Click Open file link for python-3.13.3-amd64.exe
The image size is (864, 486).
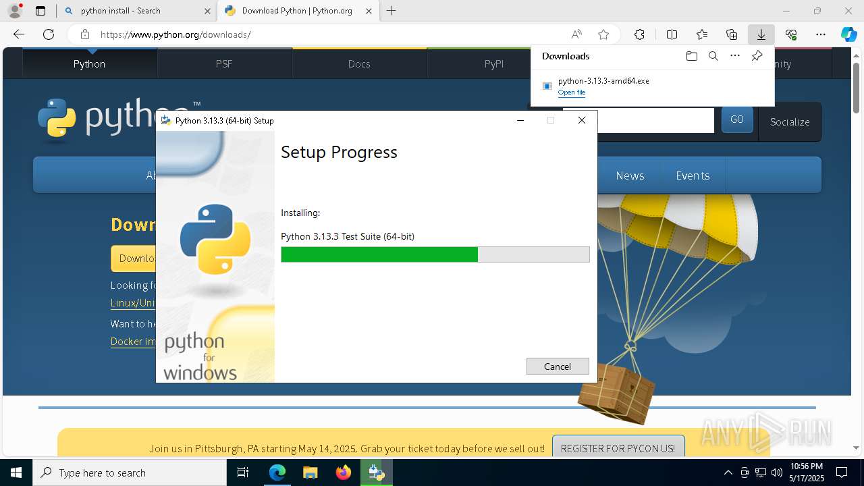[572, 92]
